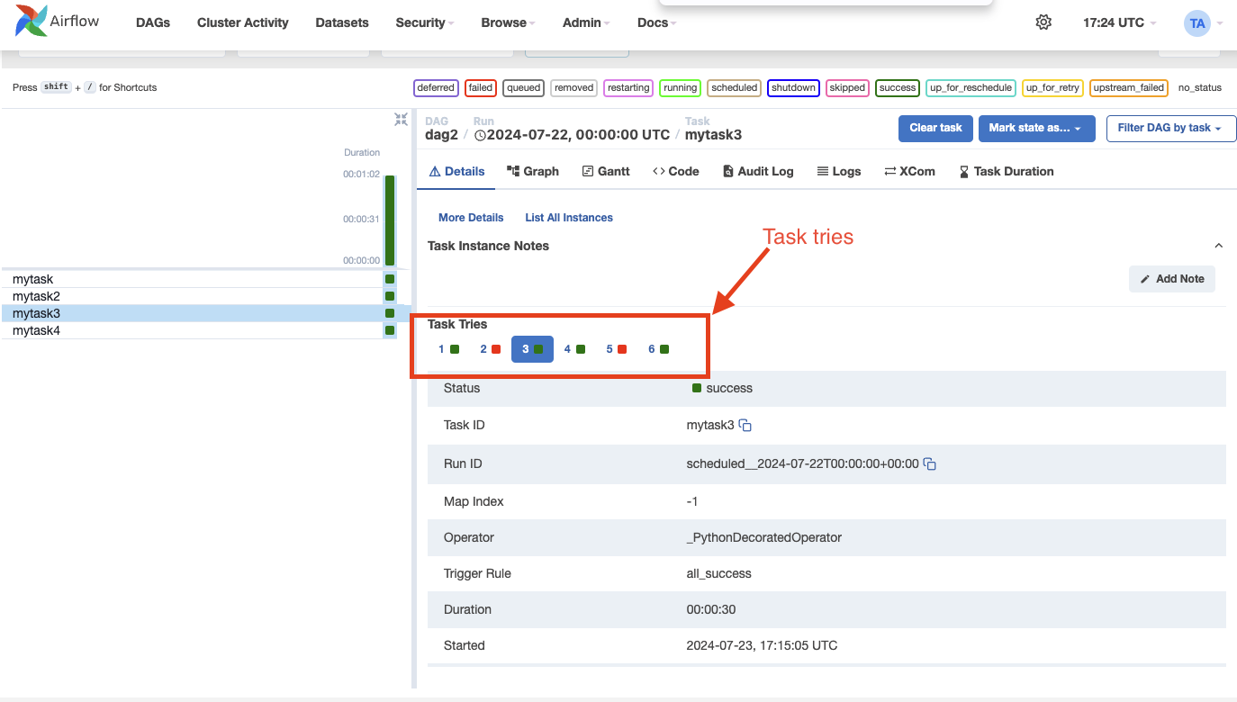View the Logs for mytask3
The width and height of the screenshot is (1237, 702).
coord(838,171)
